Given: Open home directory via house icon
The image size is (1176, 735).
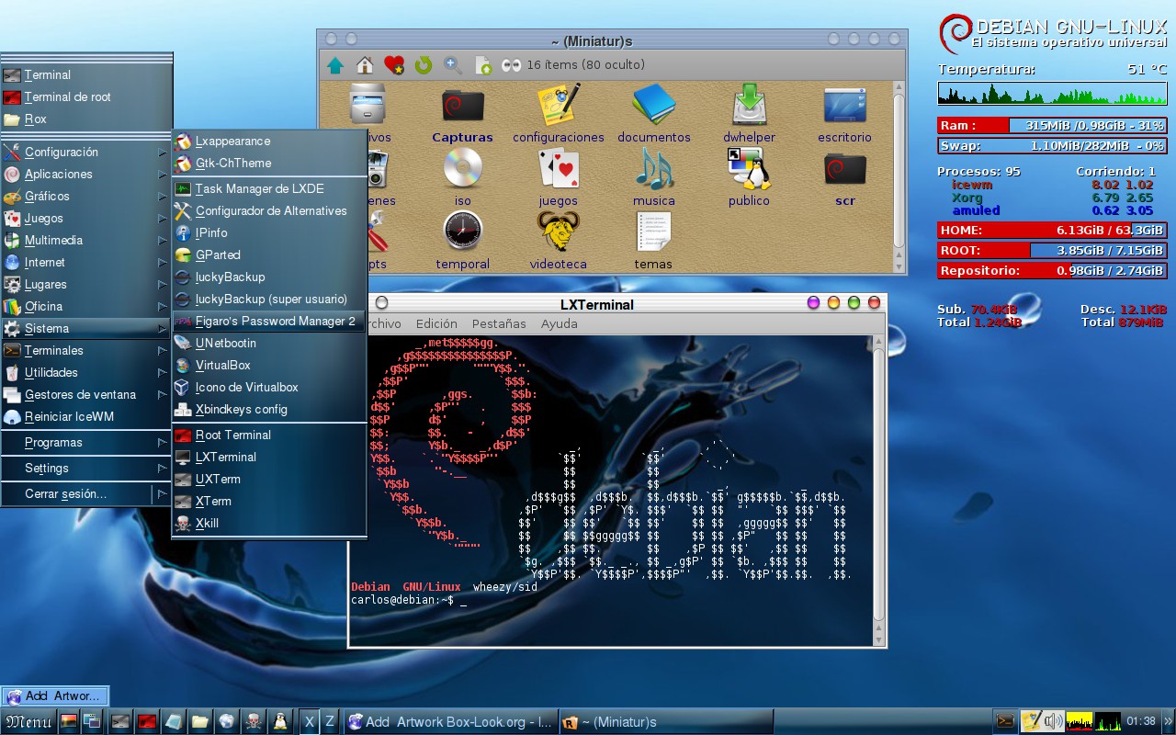Looking at the screenshot, I should [365, 65].
